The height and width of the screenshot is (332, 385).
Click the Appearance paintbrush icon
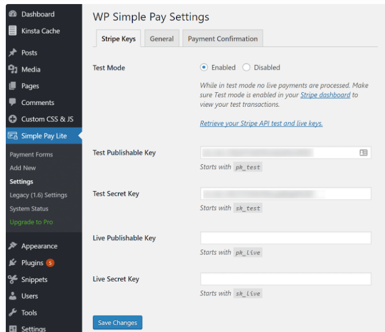(x=13, y=246)
